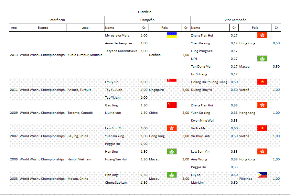Select champion name Tetyana Kondratyeva

[121, 51]
